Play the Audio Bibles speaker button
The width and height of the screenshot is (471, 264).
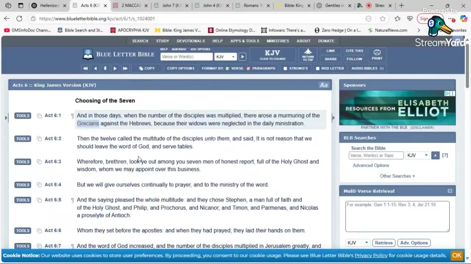coord(382,68)
